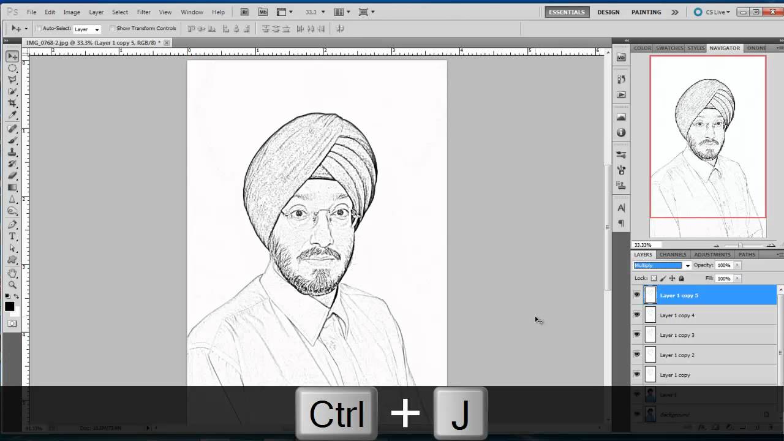Swap foreground and background colors
784x441 pixels.
17,296
